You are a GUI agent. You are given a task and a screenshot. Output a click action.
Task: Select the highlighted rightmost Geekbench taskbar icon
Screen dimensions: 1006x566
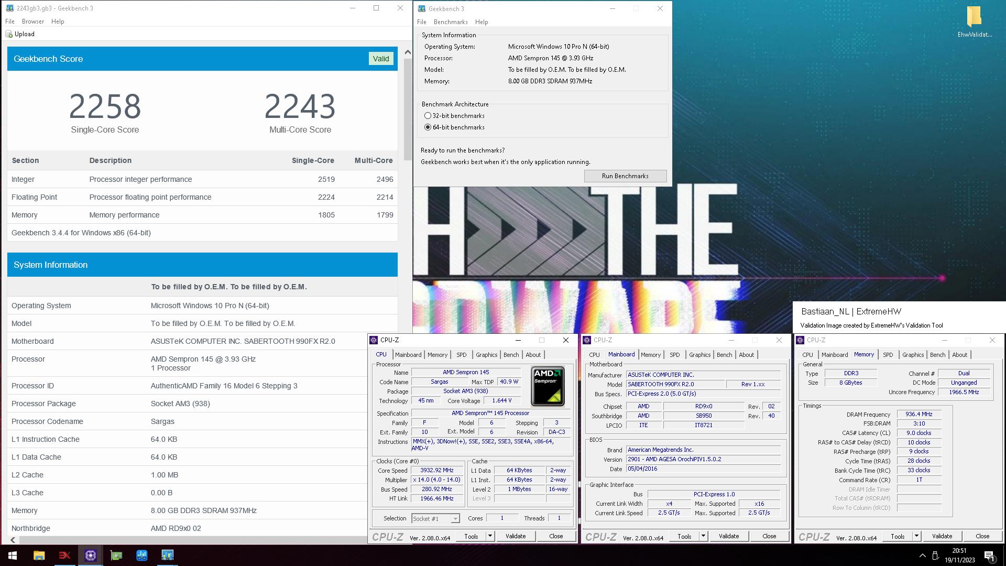tap(167, 556)
